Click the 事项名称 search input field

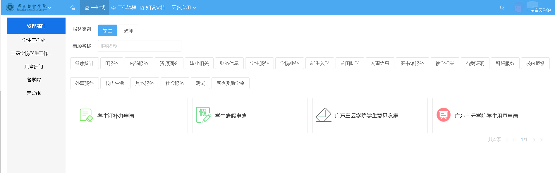pos(140,46)
